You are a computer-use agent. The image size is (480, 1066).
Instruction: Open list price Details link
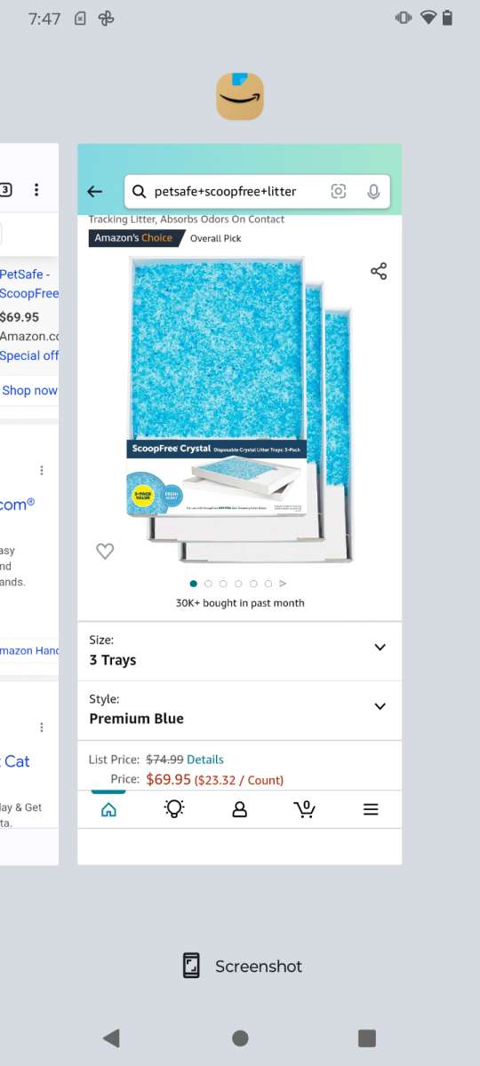pos(205,760)
